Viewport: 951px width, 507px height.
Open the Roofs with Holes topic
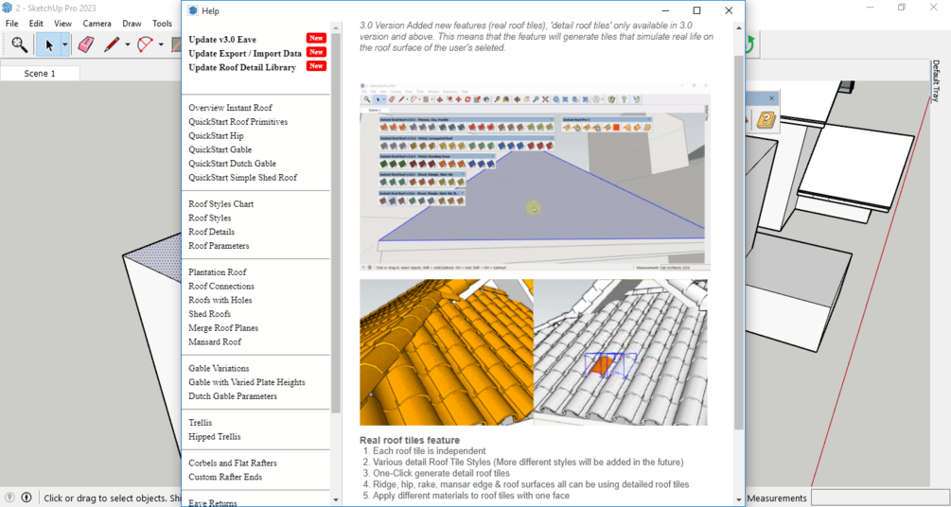[220, 300]
